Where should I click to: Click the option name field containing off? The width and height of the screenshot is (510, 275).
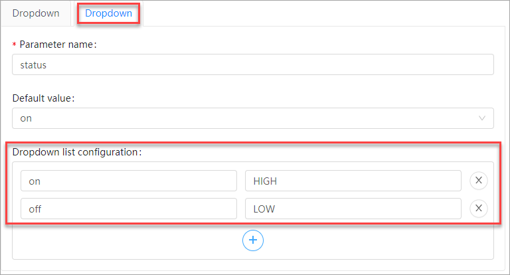click(x=128, y=209)
